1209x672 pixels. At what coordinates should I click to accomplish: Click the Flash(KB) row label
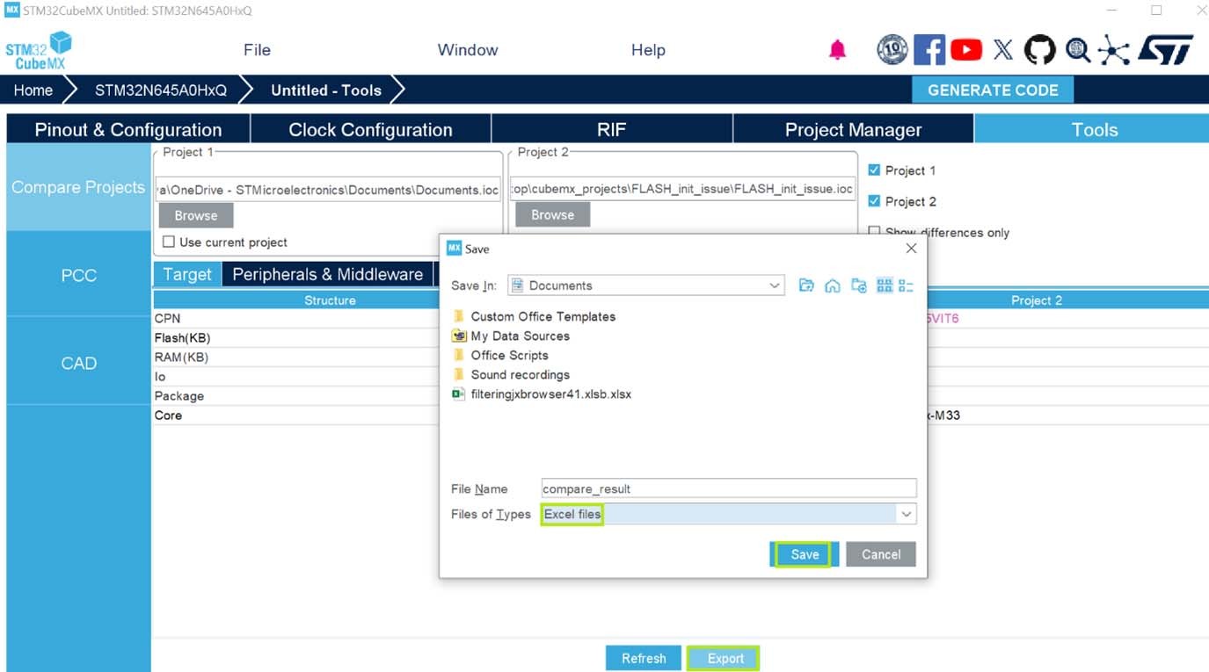pyautogui.click(x=182, y=337)
